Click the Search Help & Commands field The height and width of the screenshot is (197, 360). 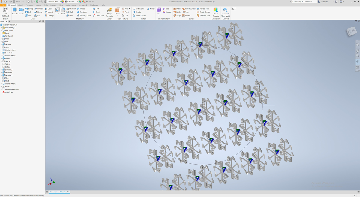pyautogui.click(x=304, y=2)
